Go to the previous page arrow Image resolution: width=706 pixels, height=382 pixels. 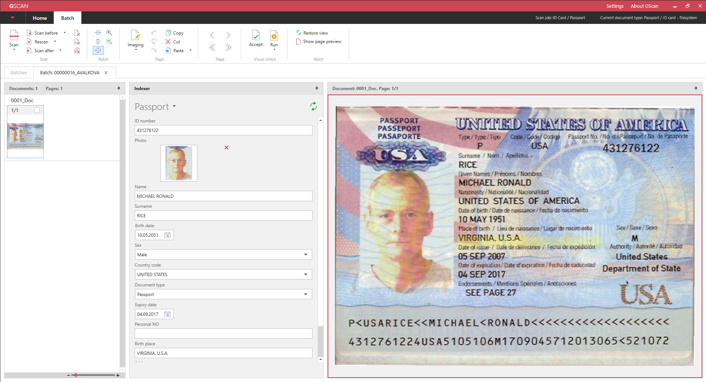pos(212,35)
